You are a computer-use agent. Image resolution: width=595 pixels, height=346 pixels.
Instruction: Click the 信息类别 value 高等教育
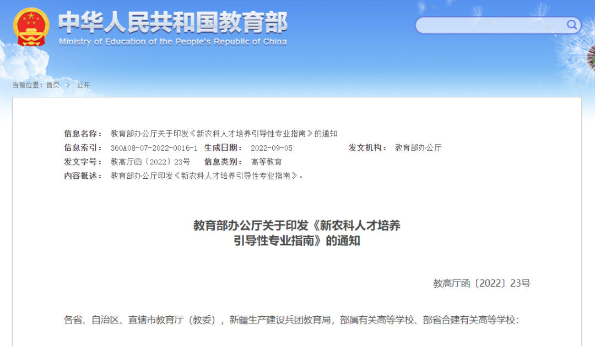tap(266, 162)
